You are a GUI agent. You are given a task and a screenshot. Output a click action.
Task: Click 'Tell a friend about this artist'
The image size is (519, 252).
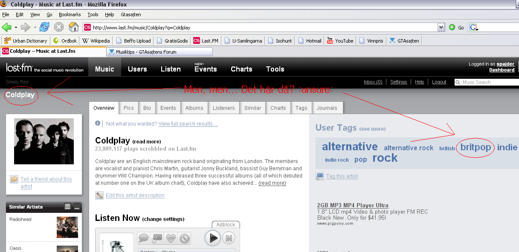(46, 183)
